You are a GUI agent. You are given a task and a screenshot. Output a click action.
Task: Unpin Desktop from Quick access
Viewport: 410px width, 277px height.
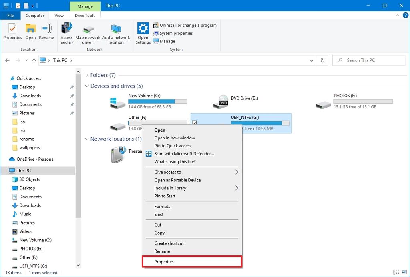(72, 87)
